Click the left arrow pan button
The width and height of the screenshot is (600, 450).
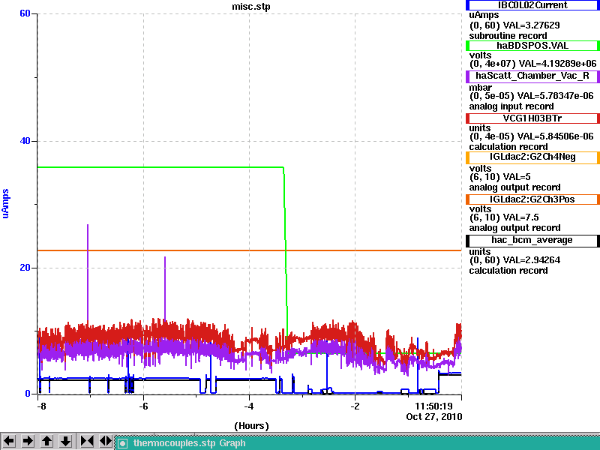pyautogui.click(x=9, y=441)
